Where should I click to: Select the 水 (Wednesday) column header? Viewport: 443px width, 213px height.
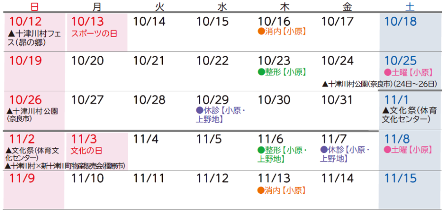point(222,6)
